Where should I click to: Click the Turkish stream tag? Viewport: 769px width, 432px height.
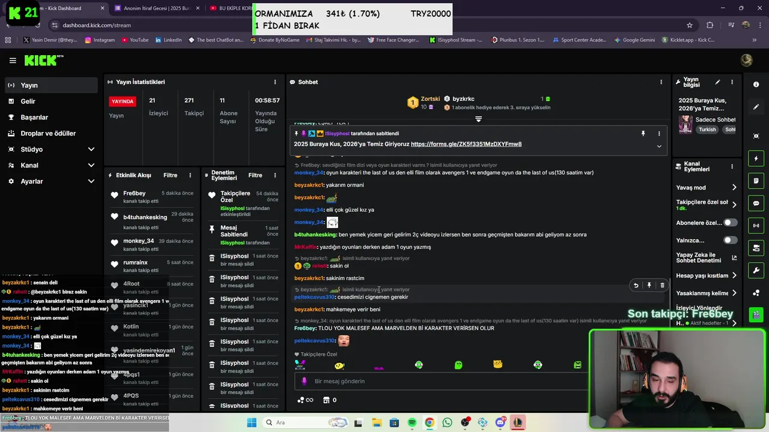707,130
